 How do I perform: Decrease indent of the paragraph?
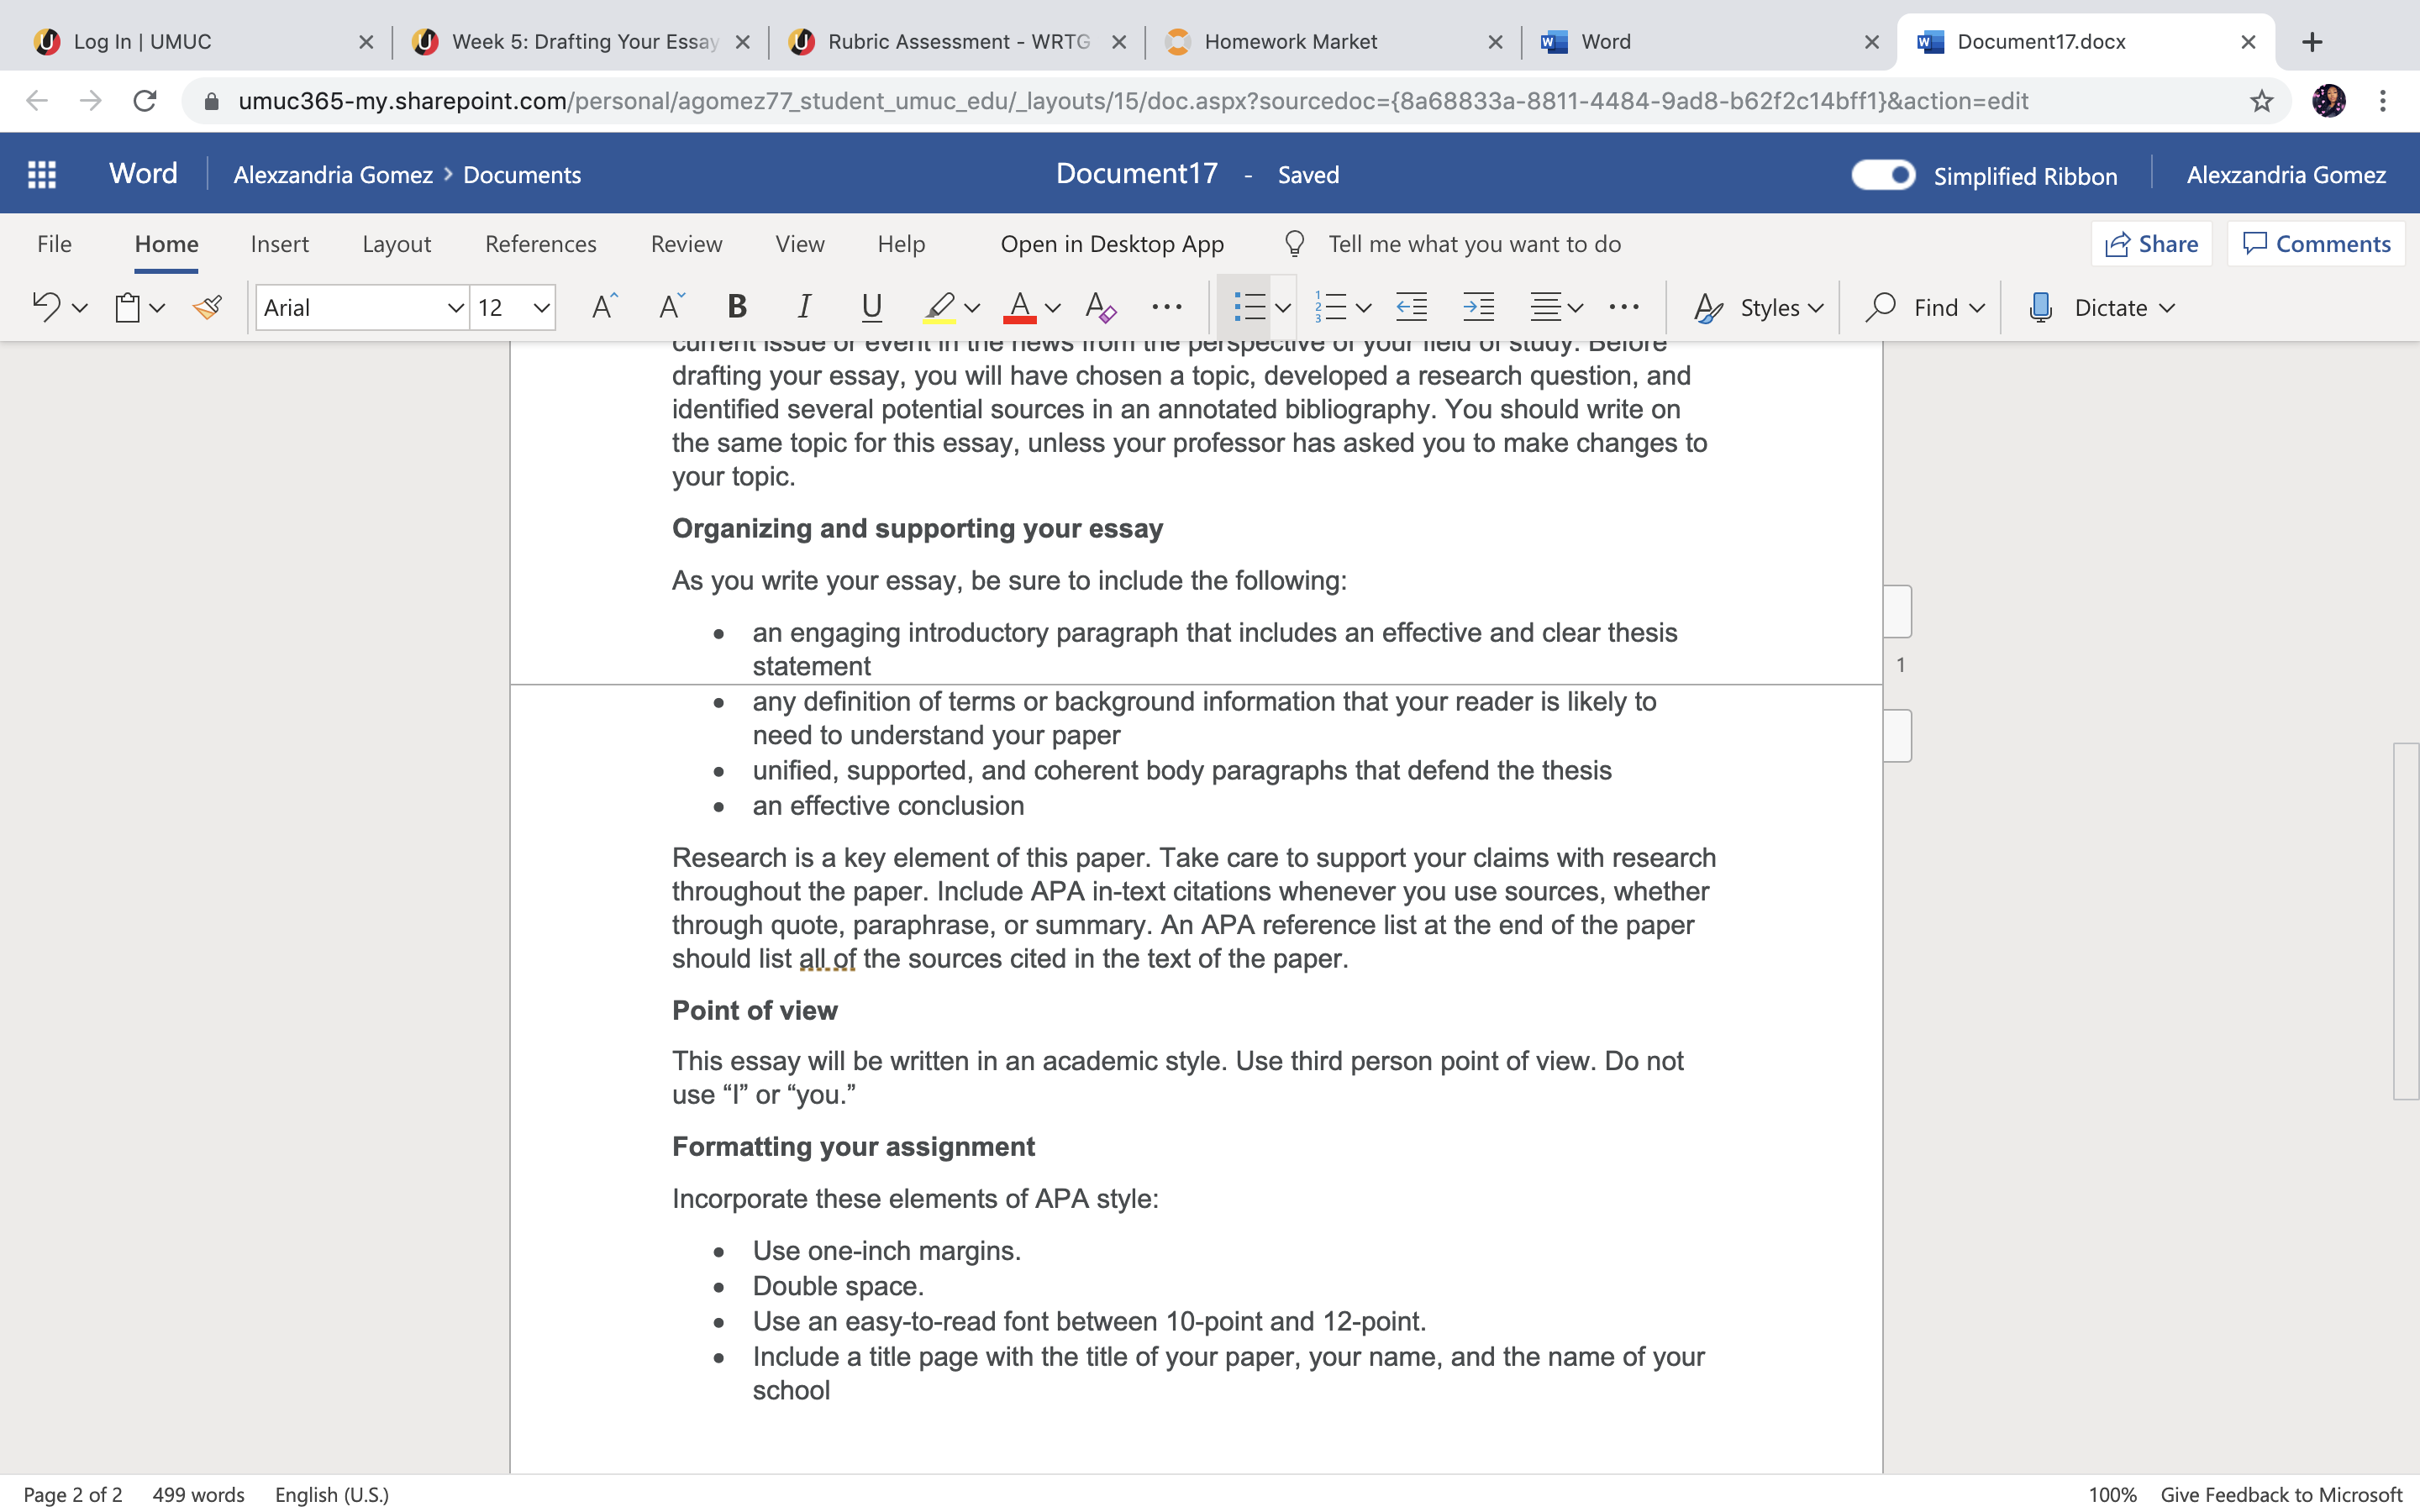(1411, 307)
